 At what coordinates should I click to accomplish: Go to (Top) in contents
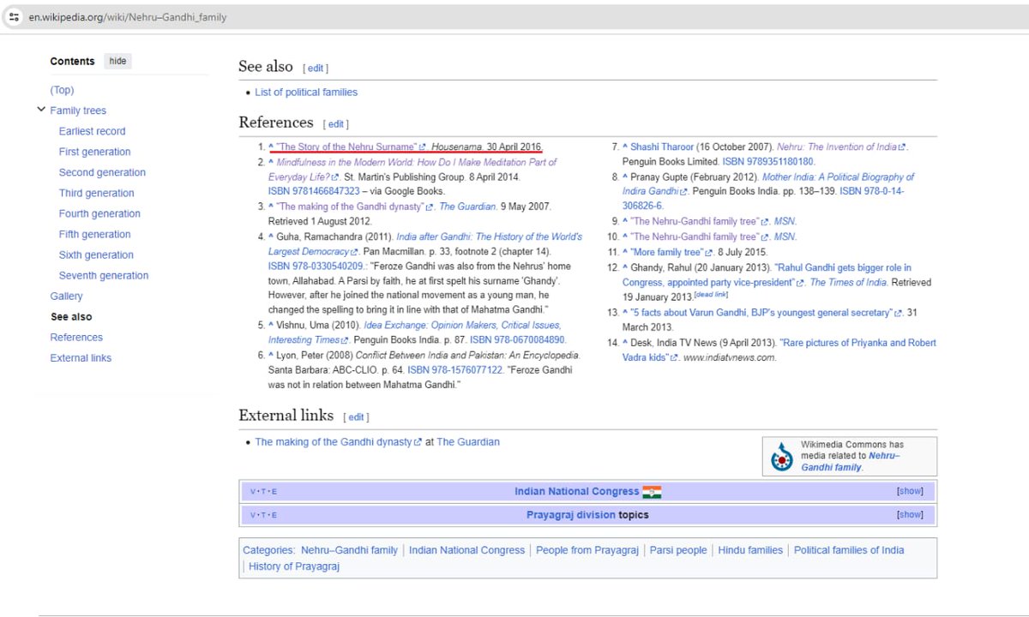[x=62, y=90]
